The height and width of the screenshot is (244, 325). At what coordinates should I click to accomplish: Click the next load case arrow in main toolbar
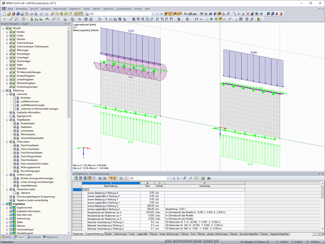tap(162, 14)
